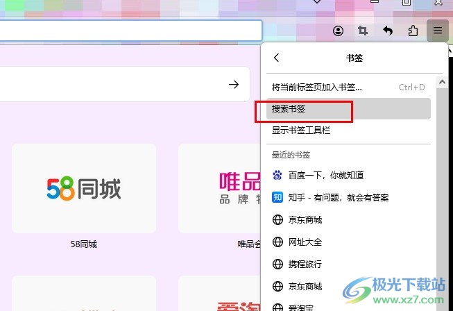Image resolution: width=453 pixels, height=311 pixels.
Task: Click the Zhihu 知 bookmark icon
Action: click(x=277, y=197)
